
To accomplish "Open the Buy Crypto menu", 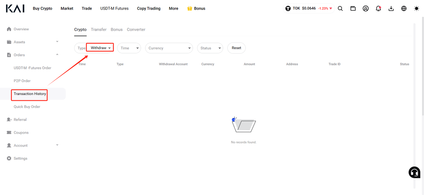I will pos(42,9).
